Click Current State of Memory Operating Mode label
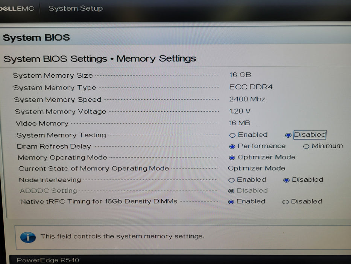351x264 pixels. [94, 168]
